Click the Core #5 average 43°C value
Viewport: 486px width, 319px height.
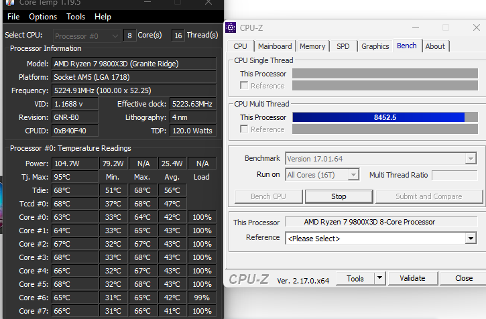tap(172, 284)
